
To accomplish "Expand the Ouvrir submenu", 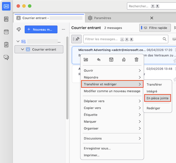I will click(x=112, y=71).
